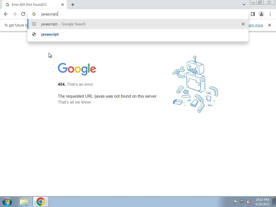Minimize the Chrome window

pyautogui.click(x=253, y=2)
